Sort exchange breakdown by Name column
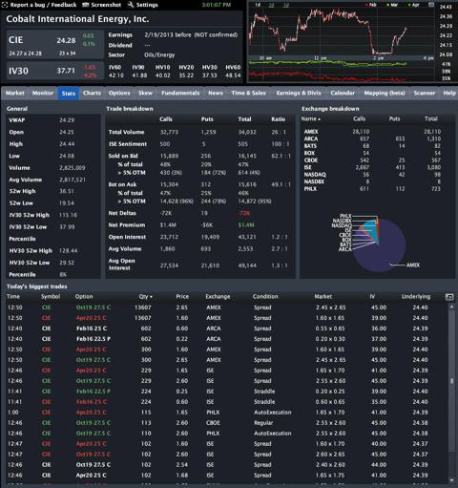458x488 pixels. click(x=310, y=118)
